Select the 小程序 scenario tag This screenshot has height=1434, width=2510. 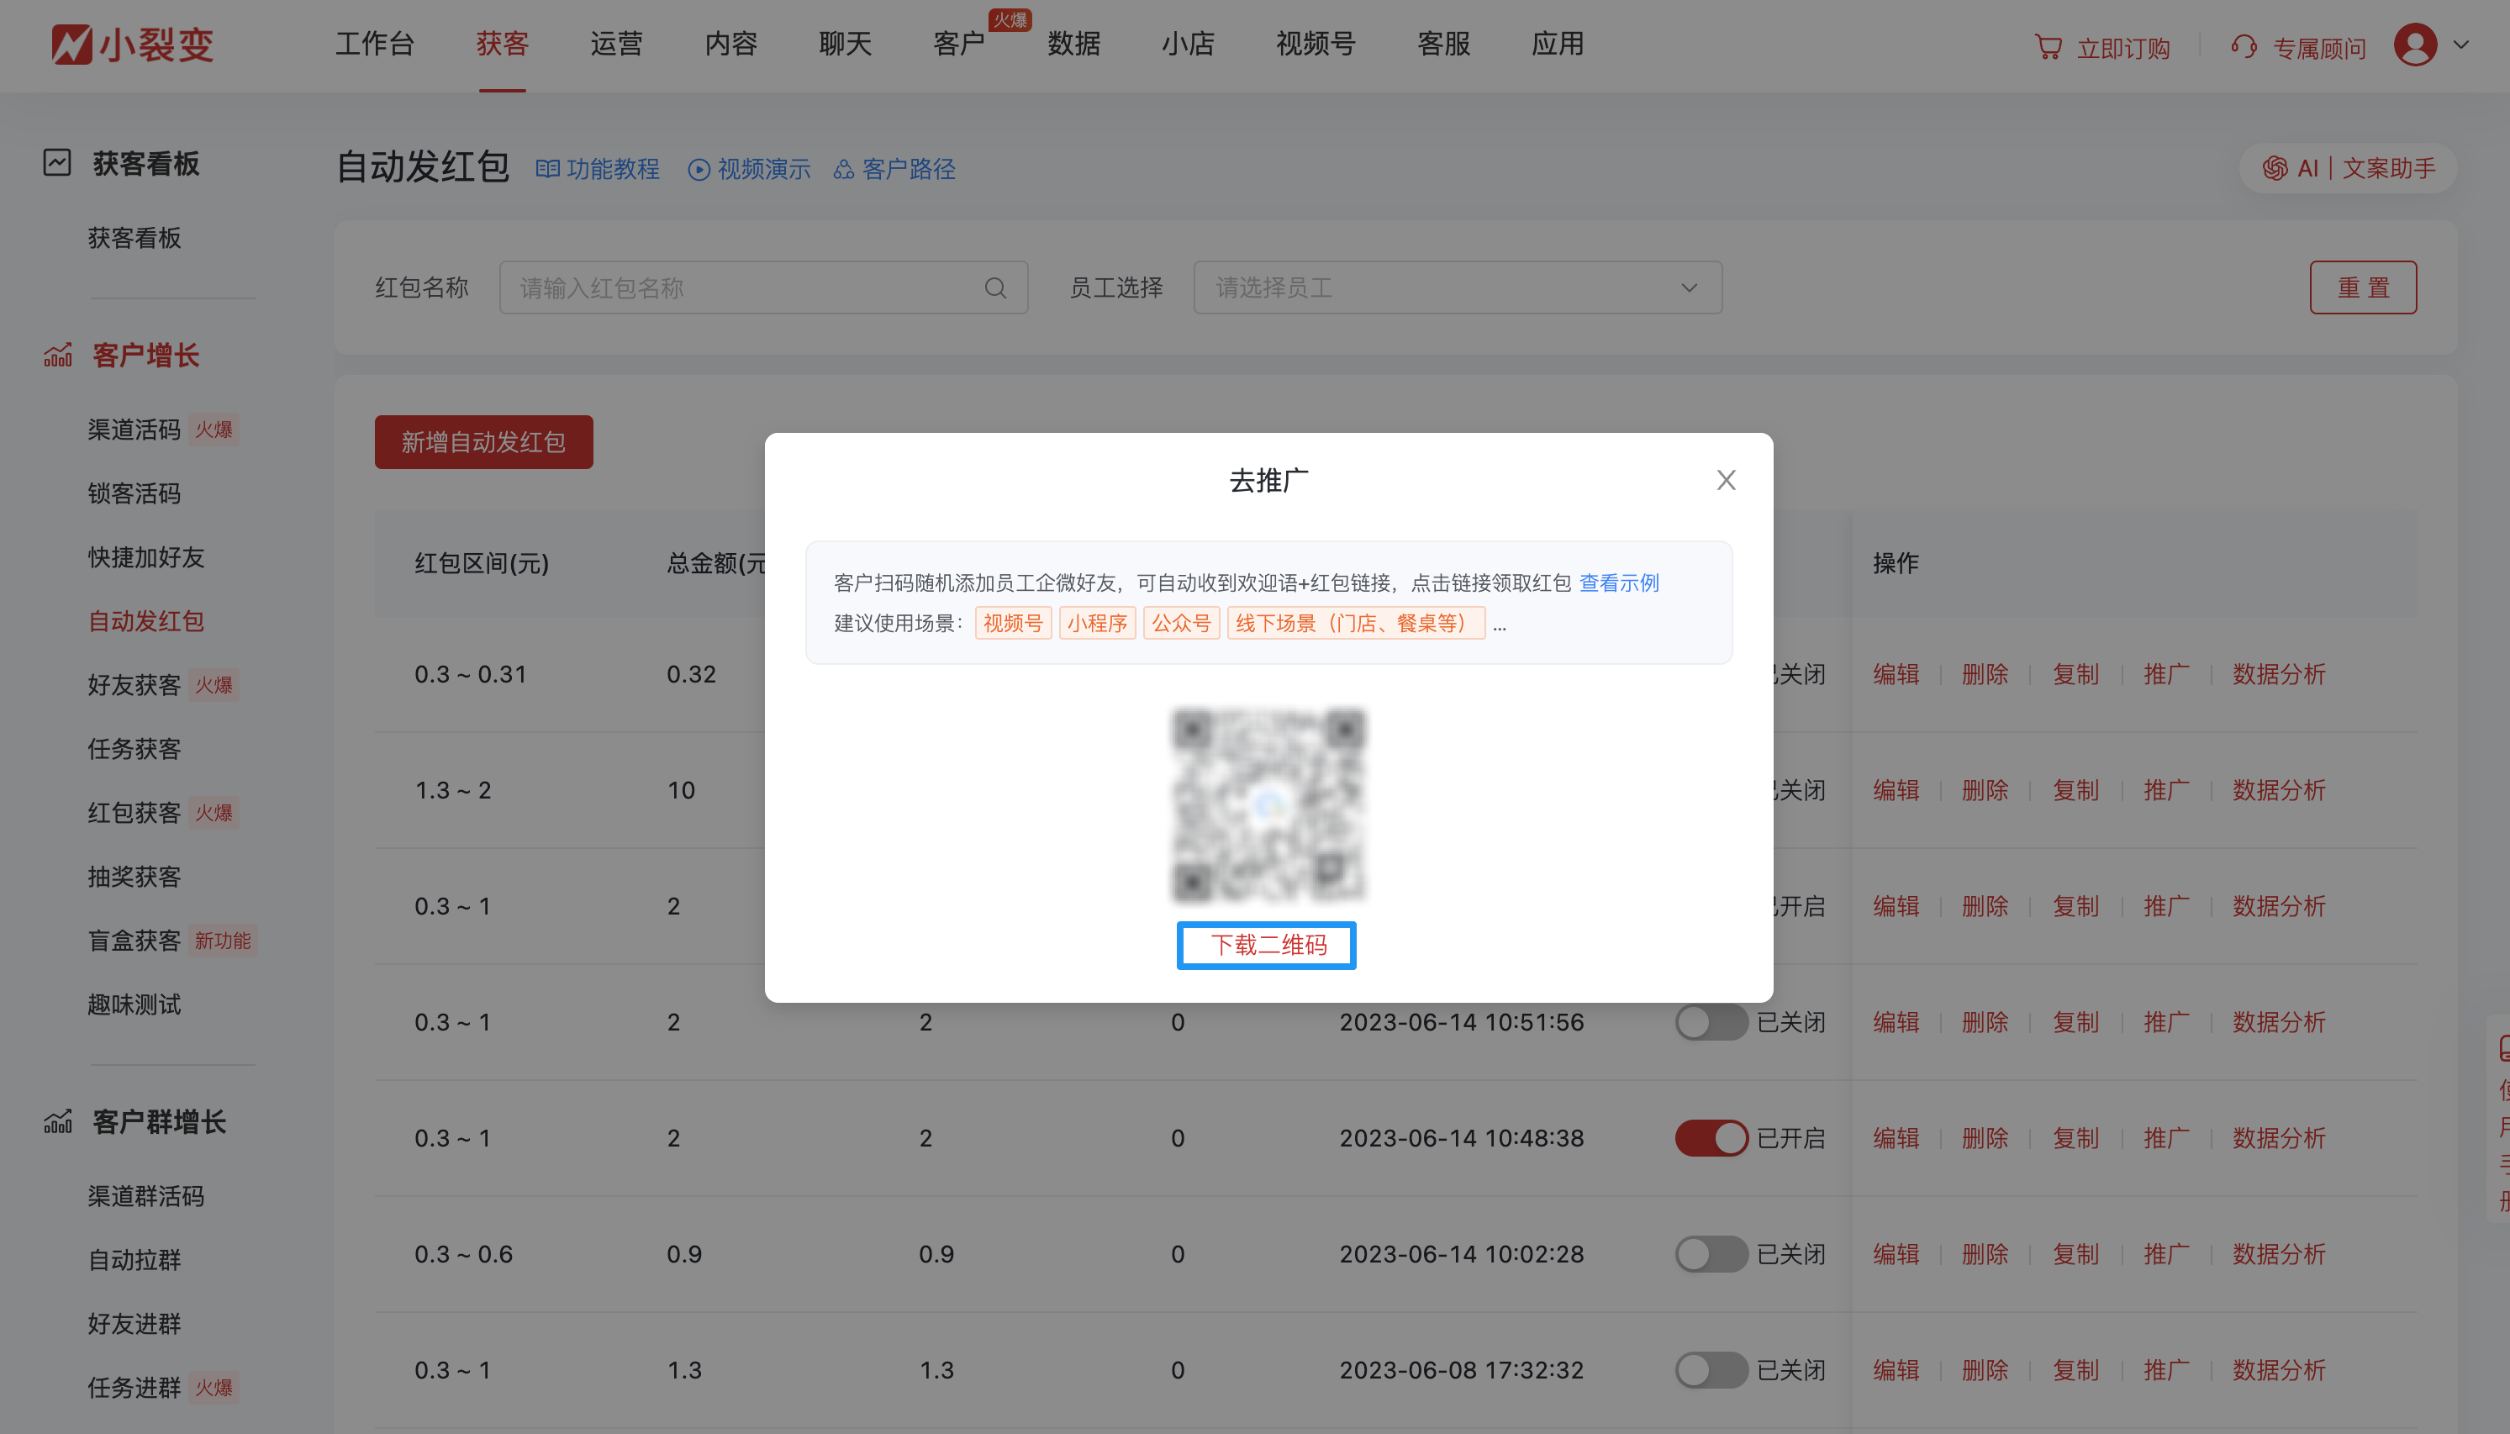point(1097,624)
